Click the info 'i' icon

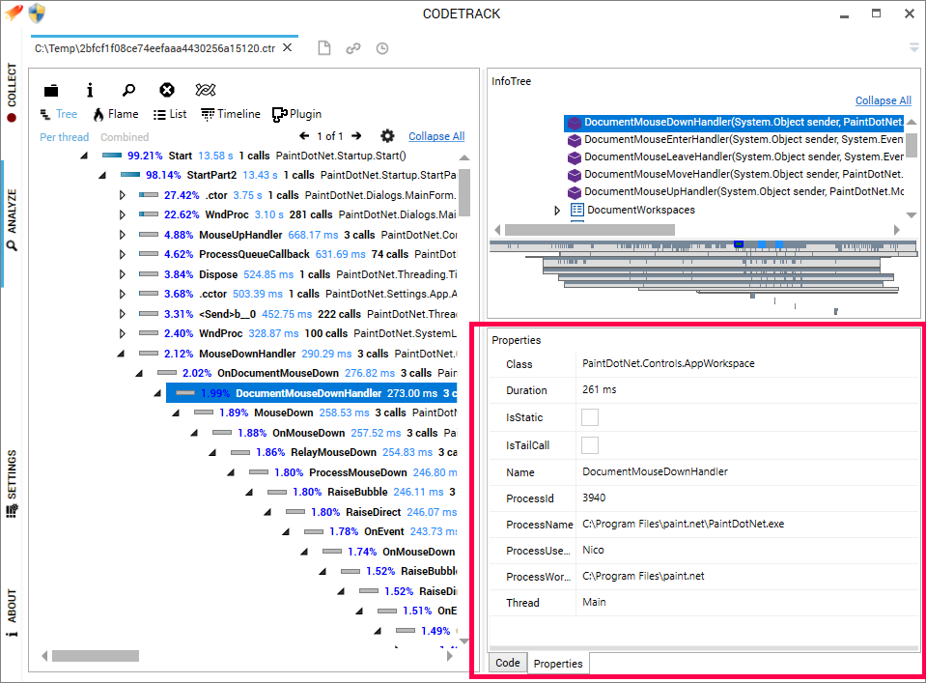point(90,90)
